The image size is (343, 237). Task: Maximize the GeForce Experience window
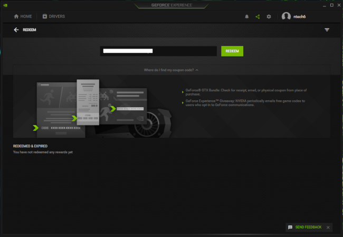point(331,5)
